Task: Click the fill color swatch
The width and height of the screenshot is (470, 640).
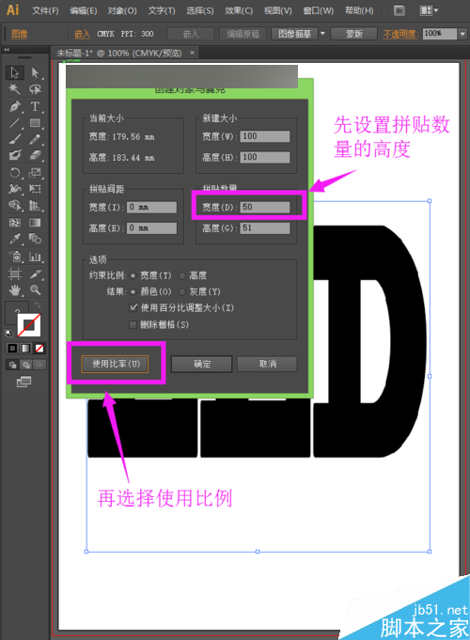Action: [16, 313]
